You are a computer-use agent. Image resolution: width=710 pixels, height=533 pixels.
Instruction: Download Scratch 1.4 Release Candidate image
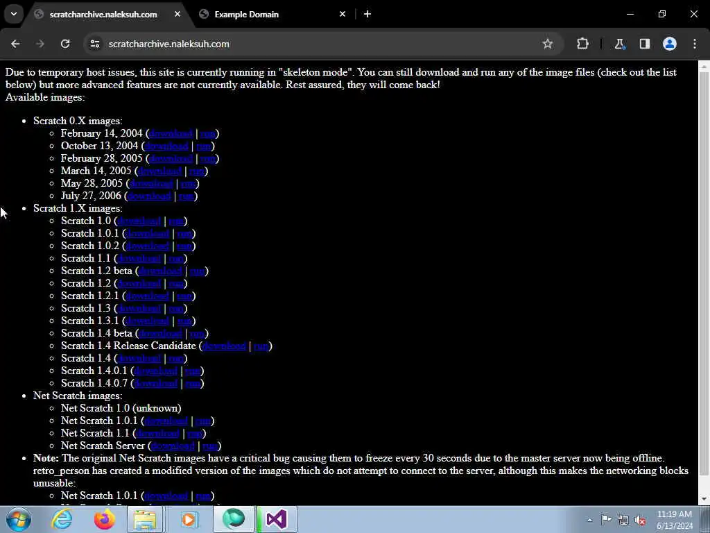click(224, 346)
